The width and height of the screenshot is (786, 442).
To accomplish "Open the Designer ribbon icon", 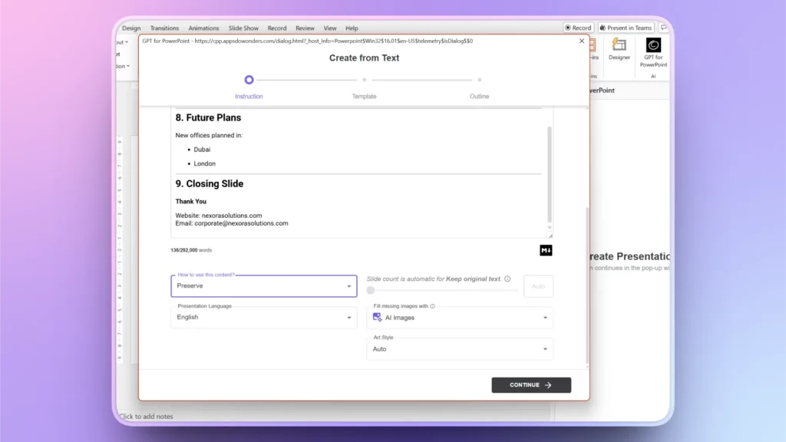I will pyautogui.click(x=619, y=49).
